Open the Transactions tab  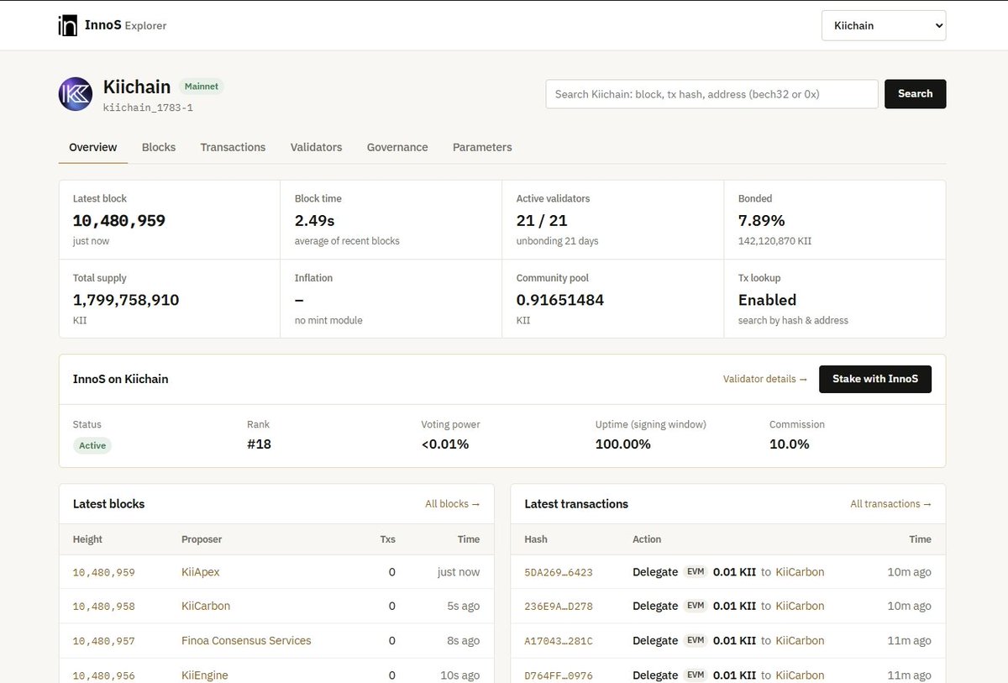pos(233,147)
